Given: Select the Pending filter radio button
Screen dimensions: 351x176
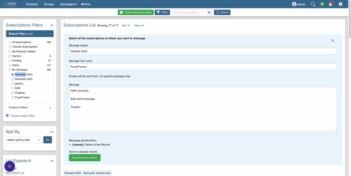Looking at the screenshot, I should click(10, 61).
